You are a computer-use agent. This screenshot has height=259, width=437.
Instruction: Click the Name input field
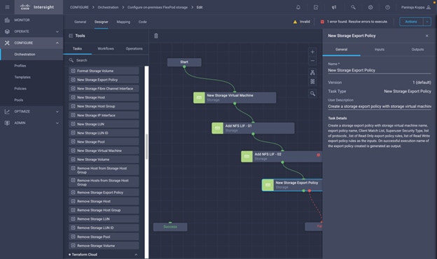click(x=380, y=71)
